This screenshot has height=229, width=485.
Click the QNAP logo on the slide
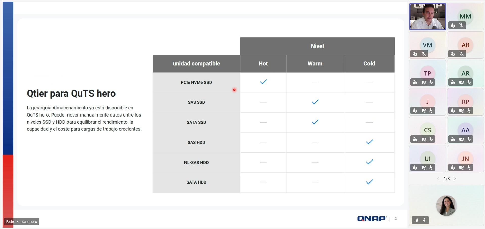pyautogui.click(x=372, y=219)
